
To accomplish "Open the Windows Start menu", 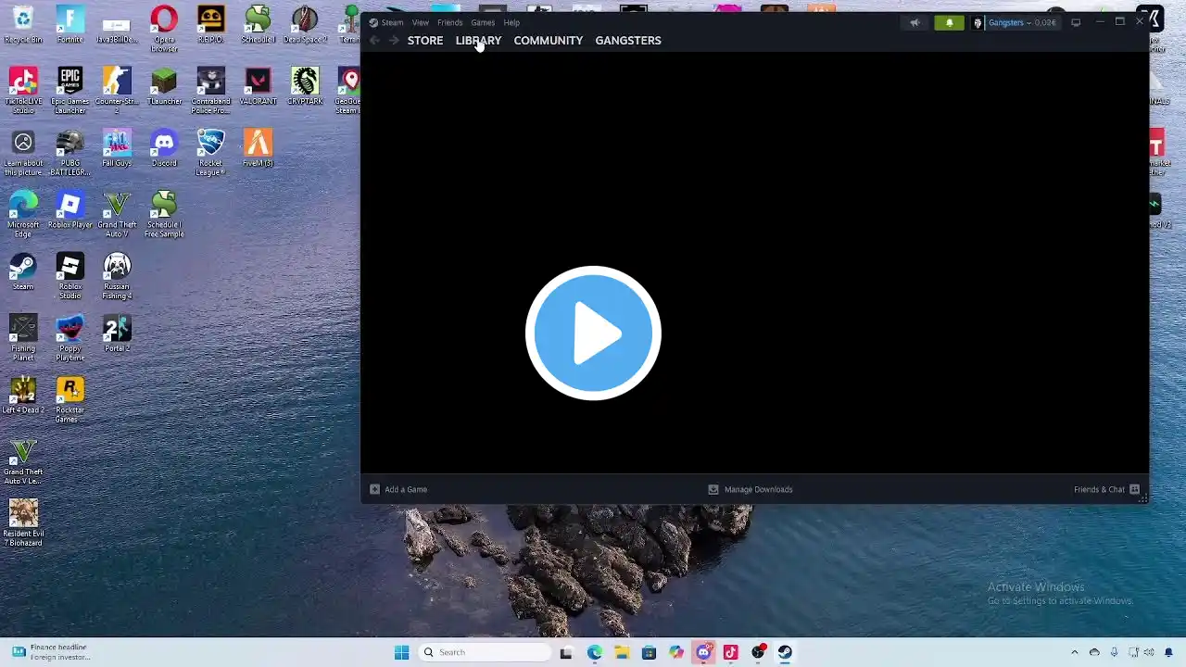I will (401, 652).
